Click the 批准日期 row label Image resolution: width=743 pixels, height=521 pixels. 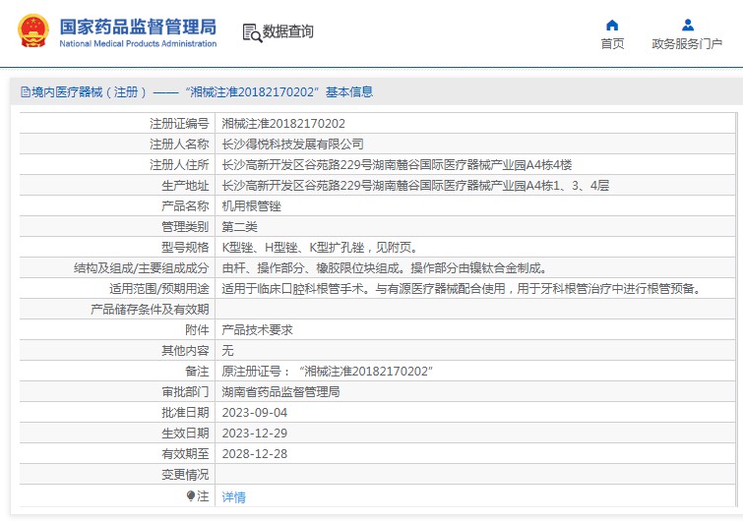tap(185, 413)
